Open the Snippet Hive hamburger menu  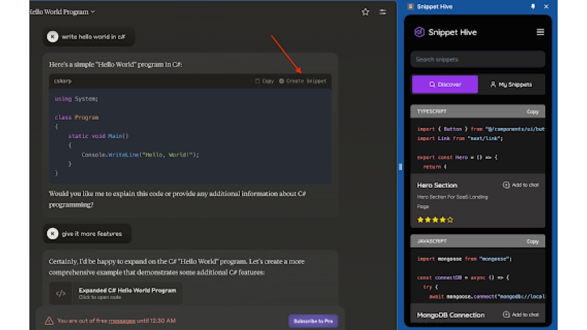[540, 32]
